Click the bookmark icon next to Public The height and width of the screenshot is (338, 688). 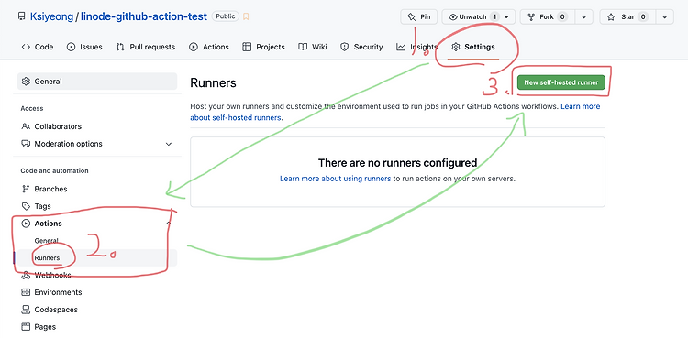246,16
